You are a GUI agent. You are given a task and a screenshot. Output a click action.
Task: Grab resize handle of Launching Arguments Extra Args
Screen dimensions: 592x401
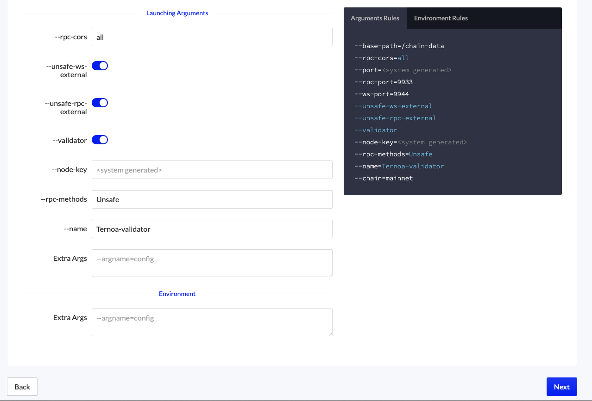point(330,274)
